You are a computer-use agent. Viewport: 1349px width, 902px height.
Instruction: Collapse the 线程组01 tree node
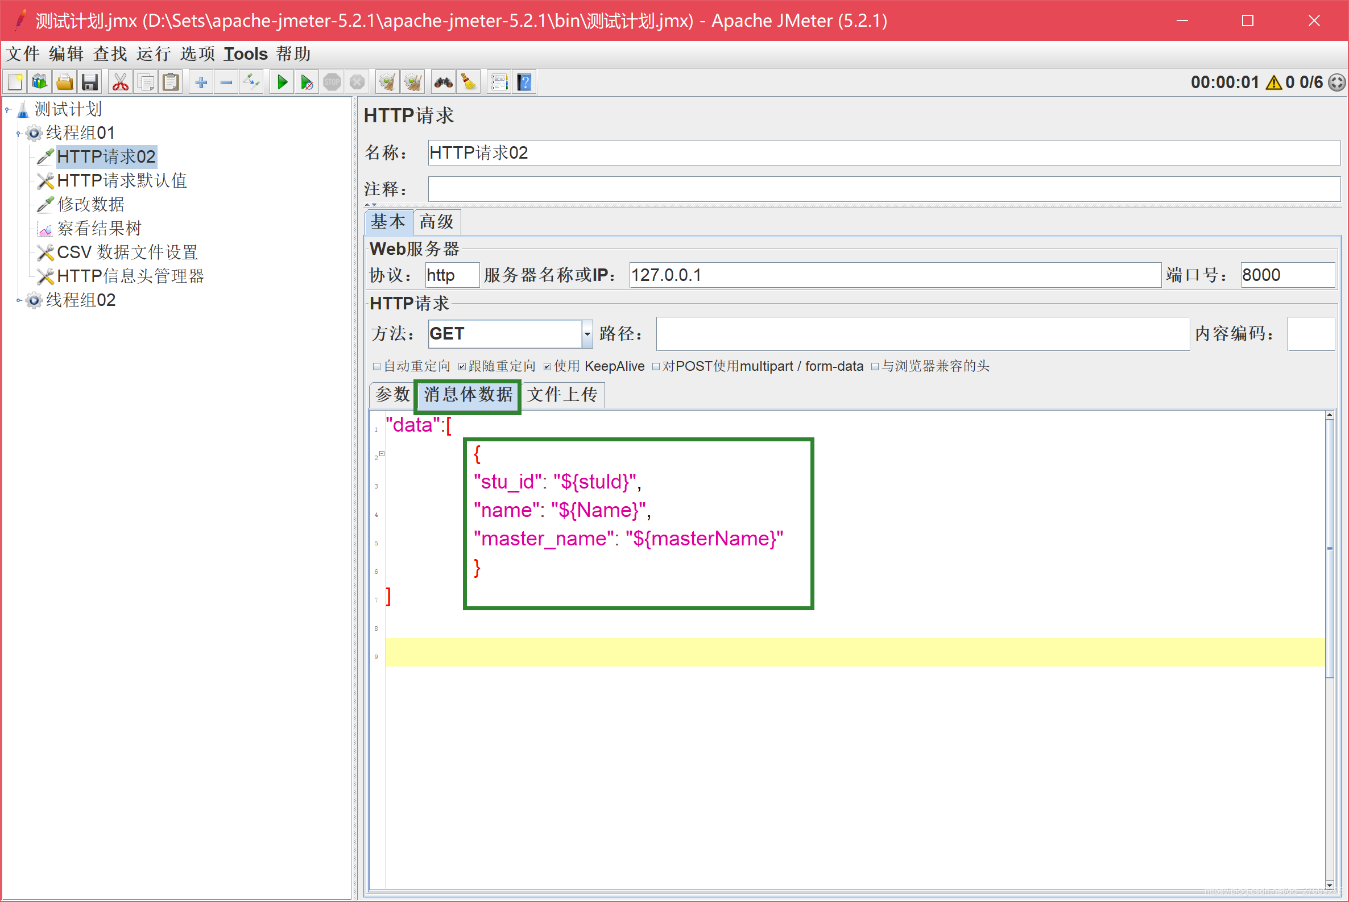pyautogui.click(x=19, y=134)
